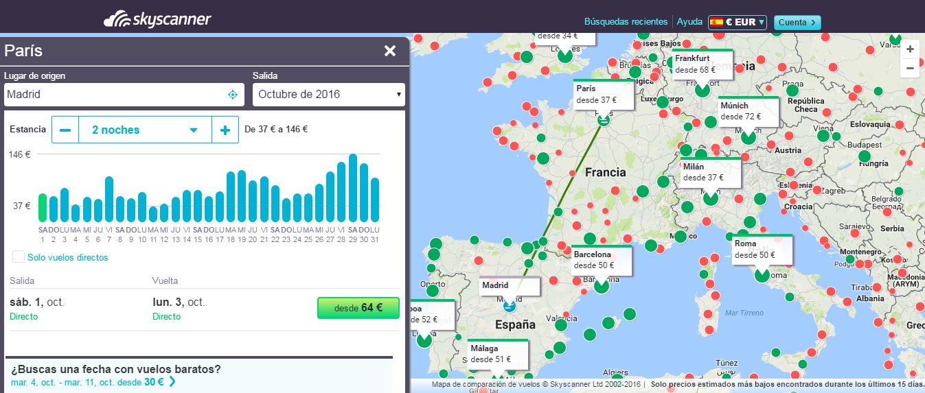
Task: Click the locate-me icon in origin field
Action: coord(233,95)
